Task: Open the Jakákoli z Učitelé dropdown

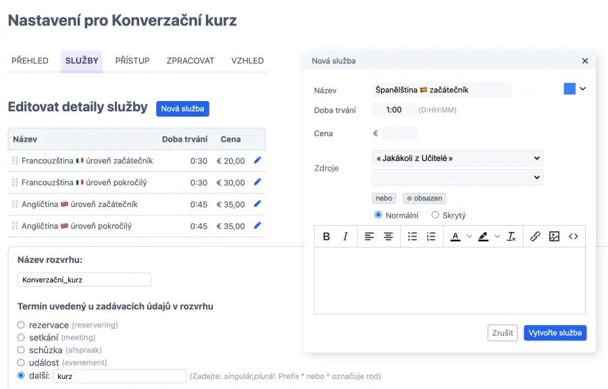Action: tap(457, 158)
